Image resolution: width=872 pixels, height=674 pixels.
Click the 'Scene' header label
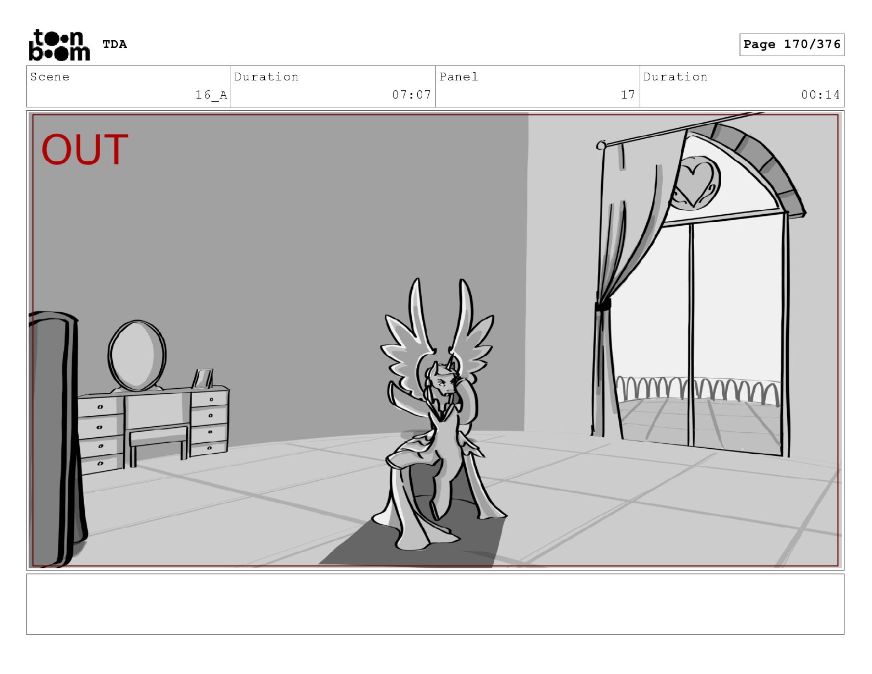pyautogui.click(x=50, y=77)
